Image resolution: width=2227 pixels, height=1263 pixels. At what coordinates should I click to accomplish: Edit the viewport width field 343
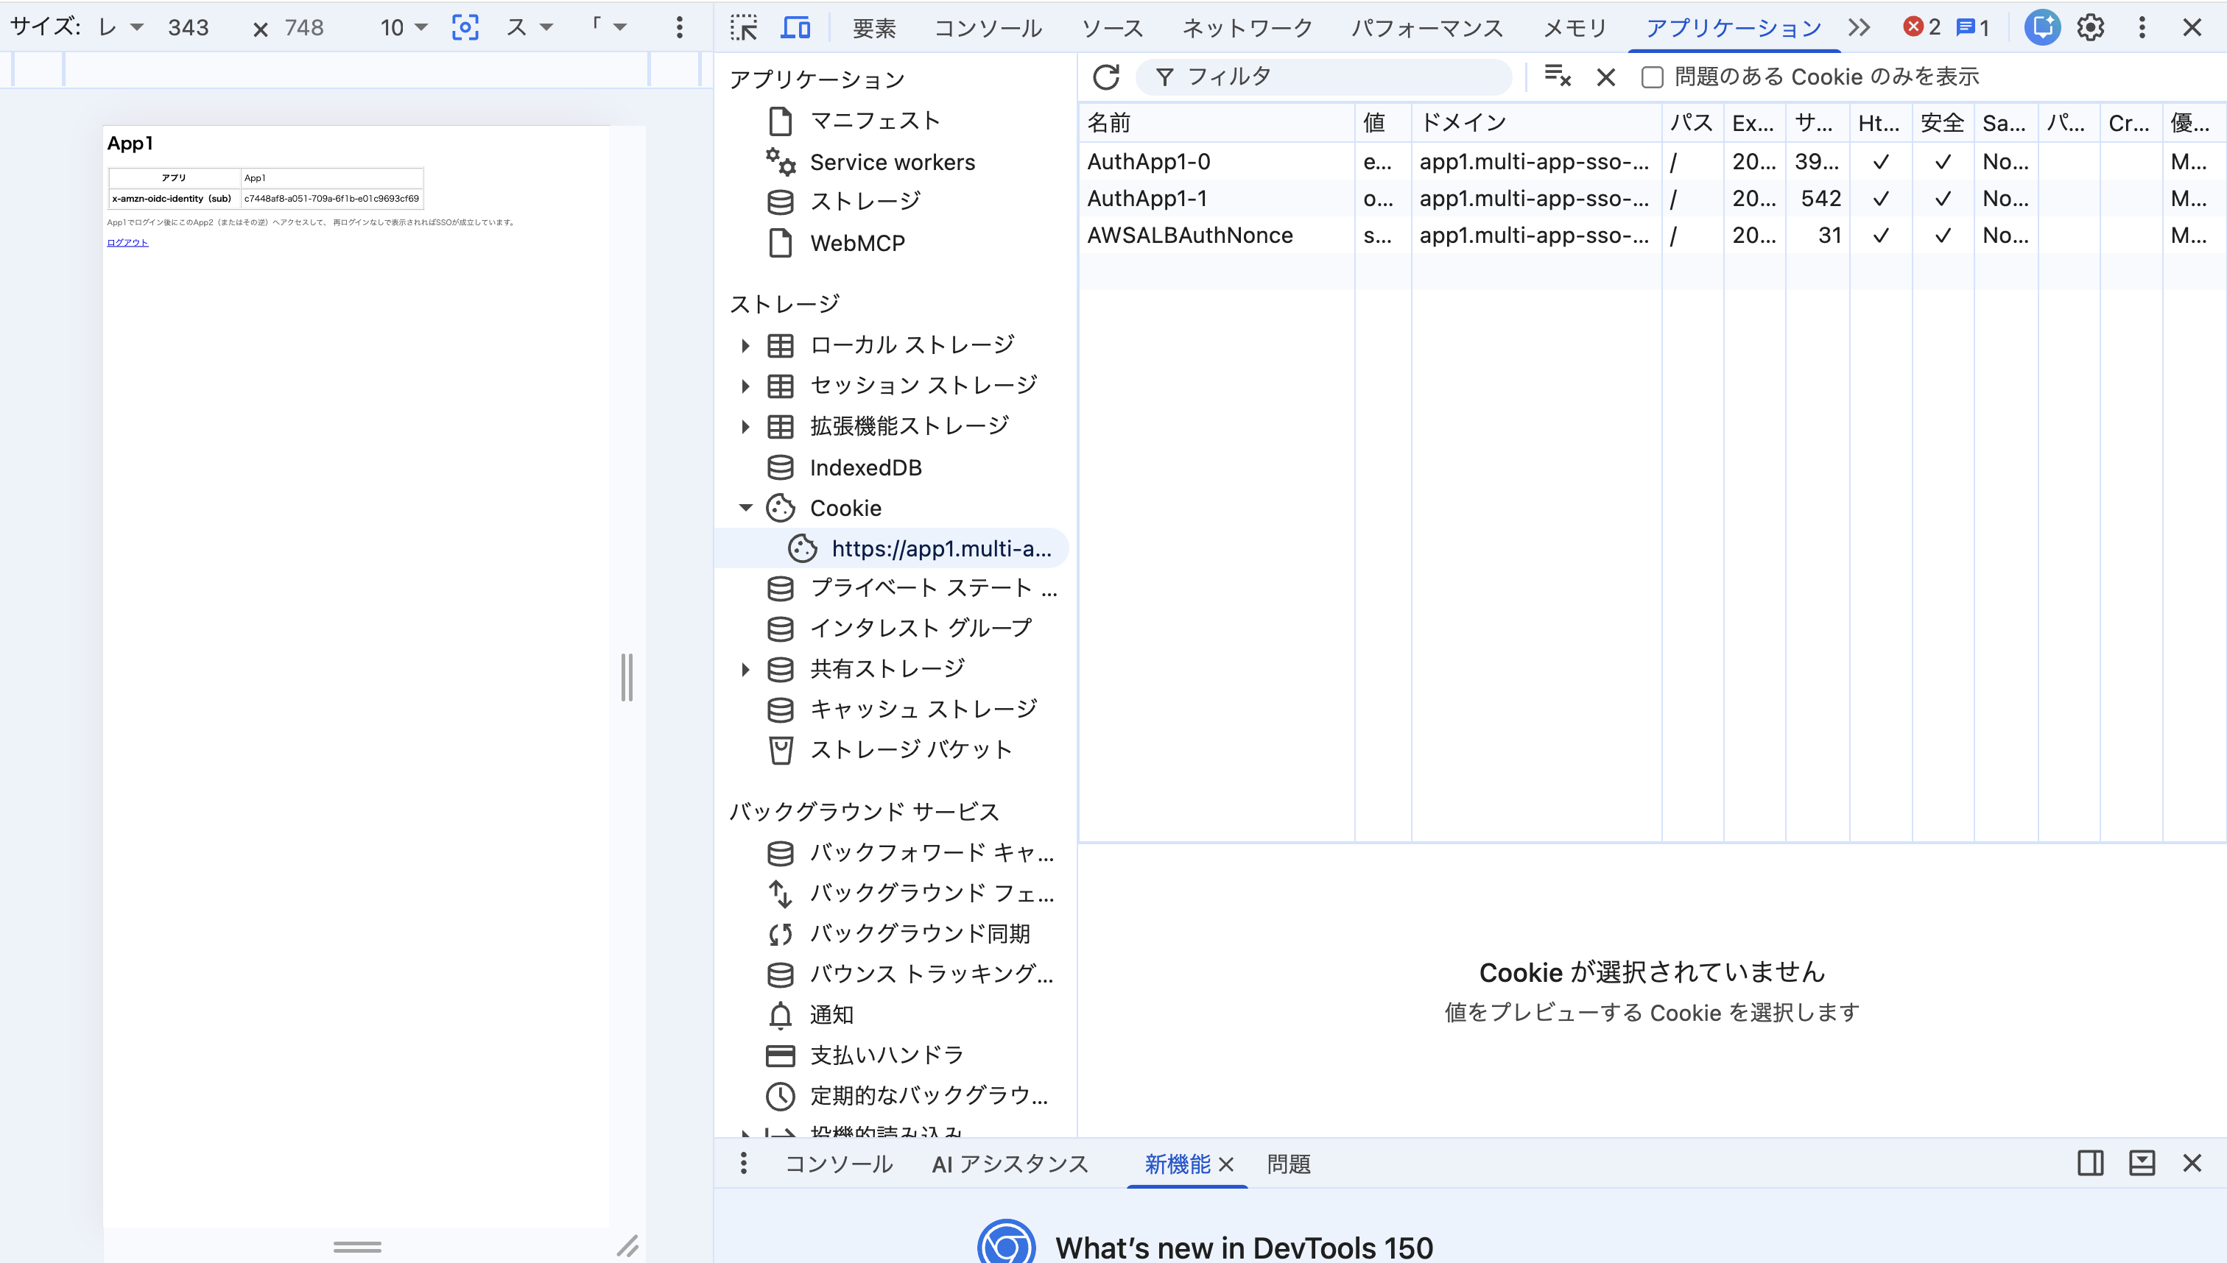pyautogui.click(x=189, y=28)
